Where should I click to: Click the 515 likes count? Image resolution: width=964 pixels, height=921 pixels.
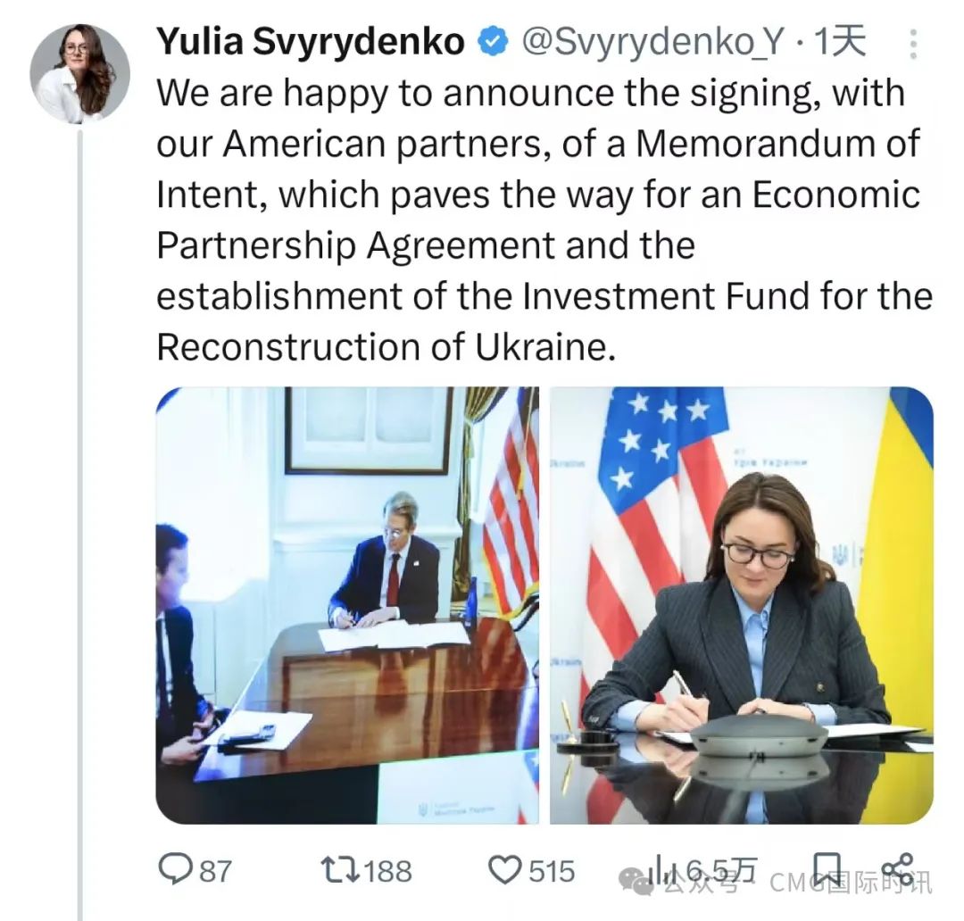click(x=552, y=869)
